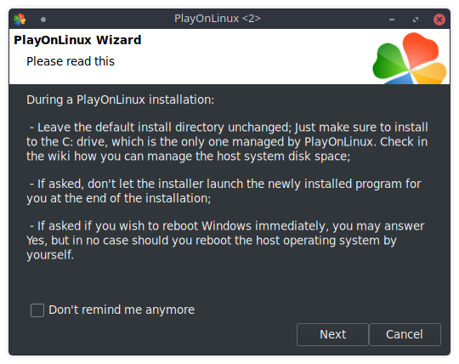Click the Don't remind me anymore label
The width and height of the screenshot is (459, 364).
122,310
